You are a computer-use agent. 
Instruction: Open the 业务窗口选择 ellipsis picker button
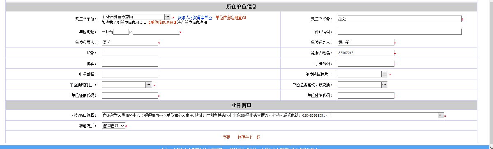[x=440, y=115]
